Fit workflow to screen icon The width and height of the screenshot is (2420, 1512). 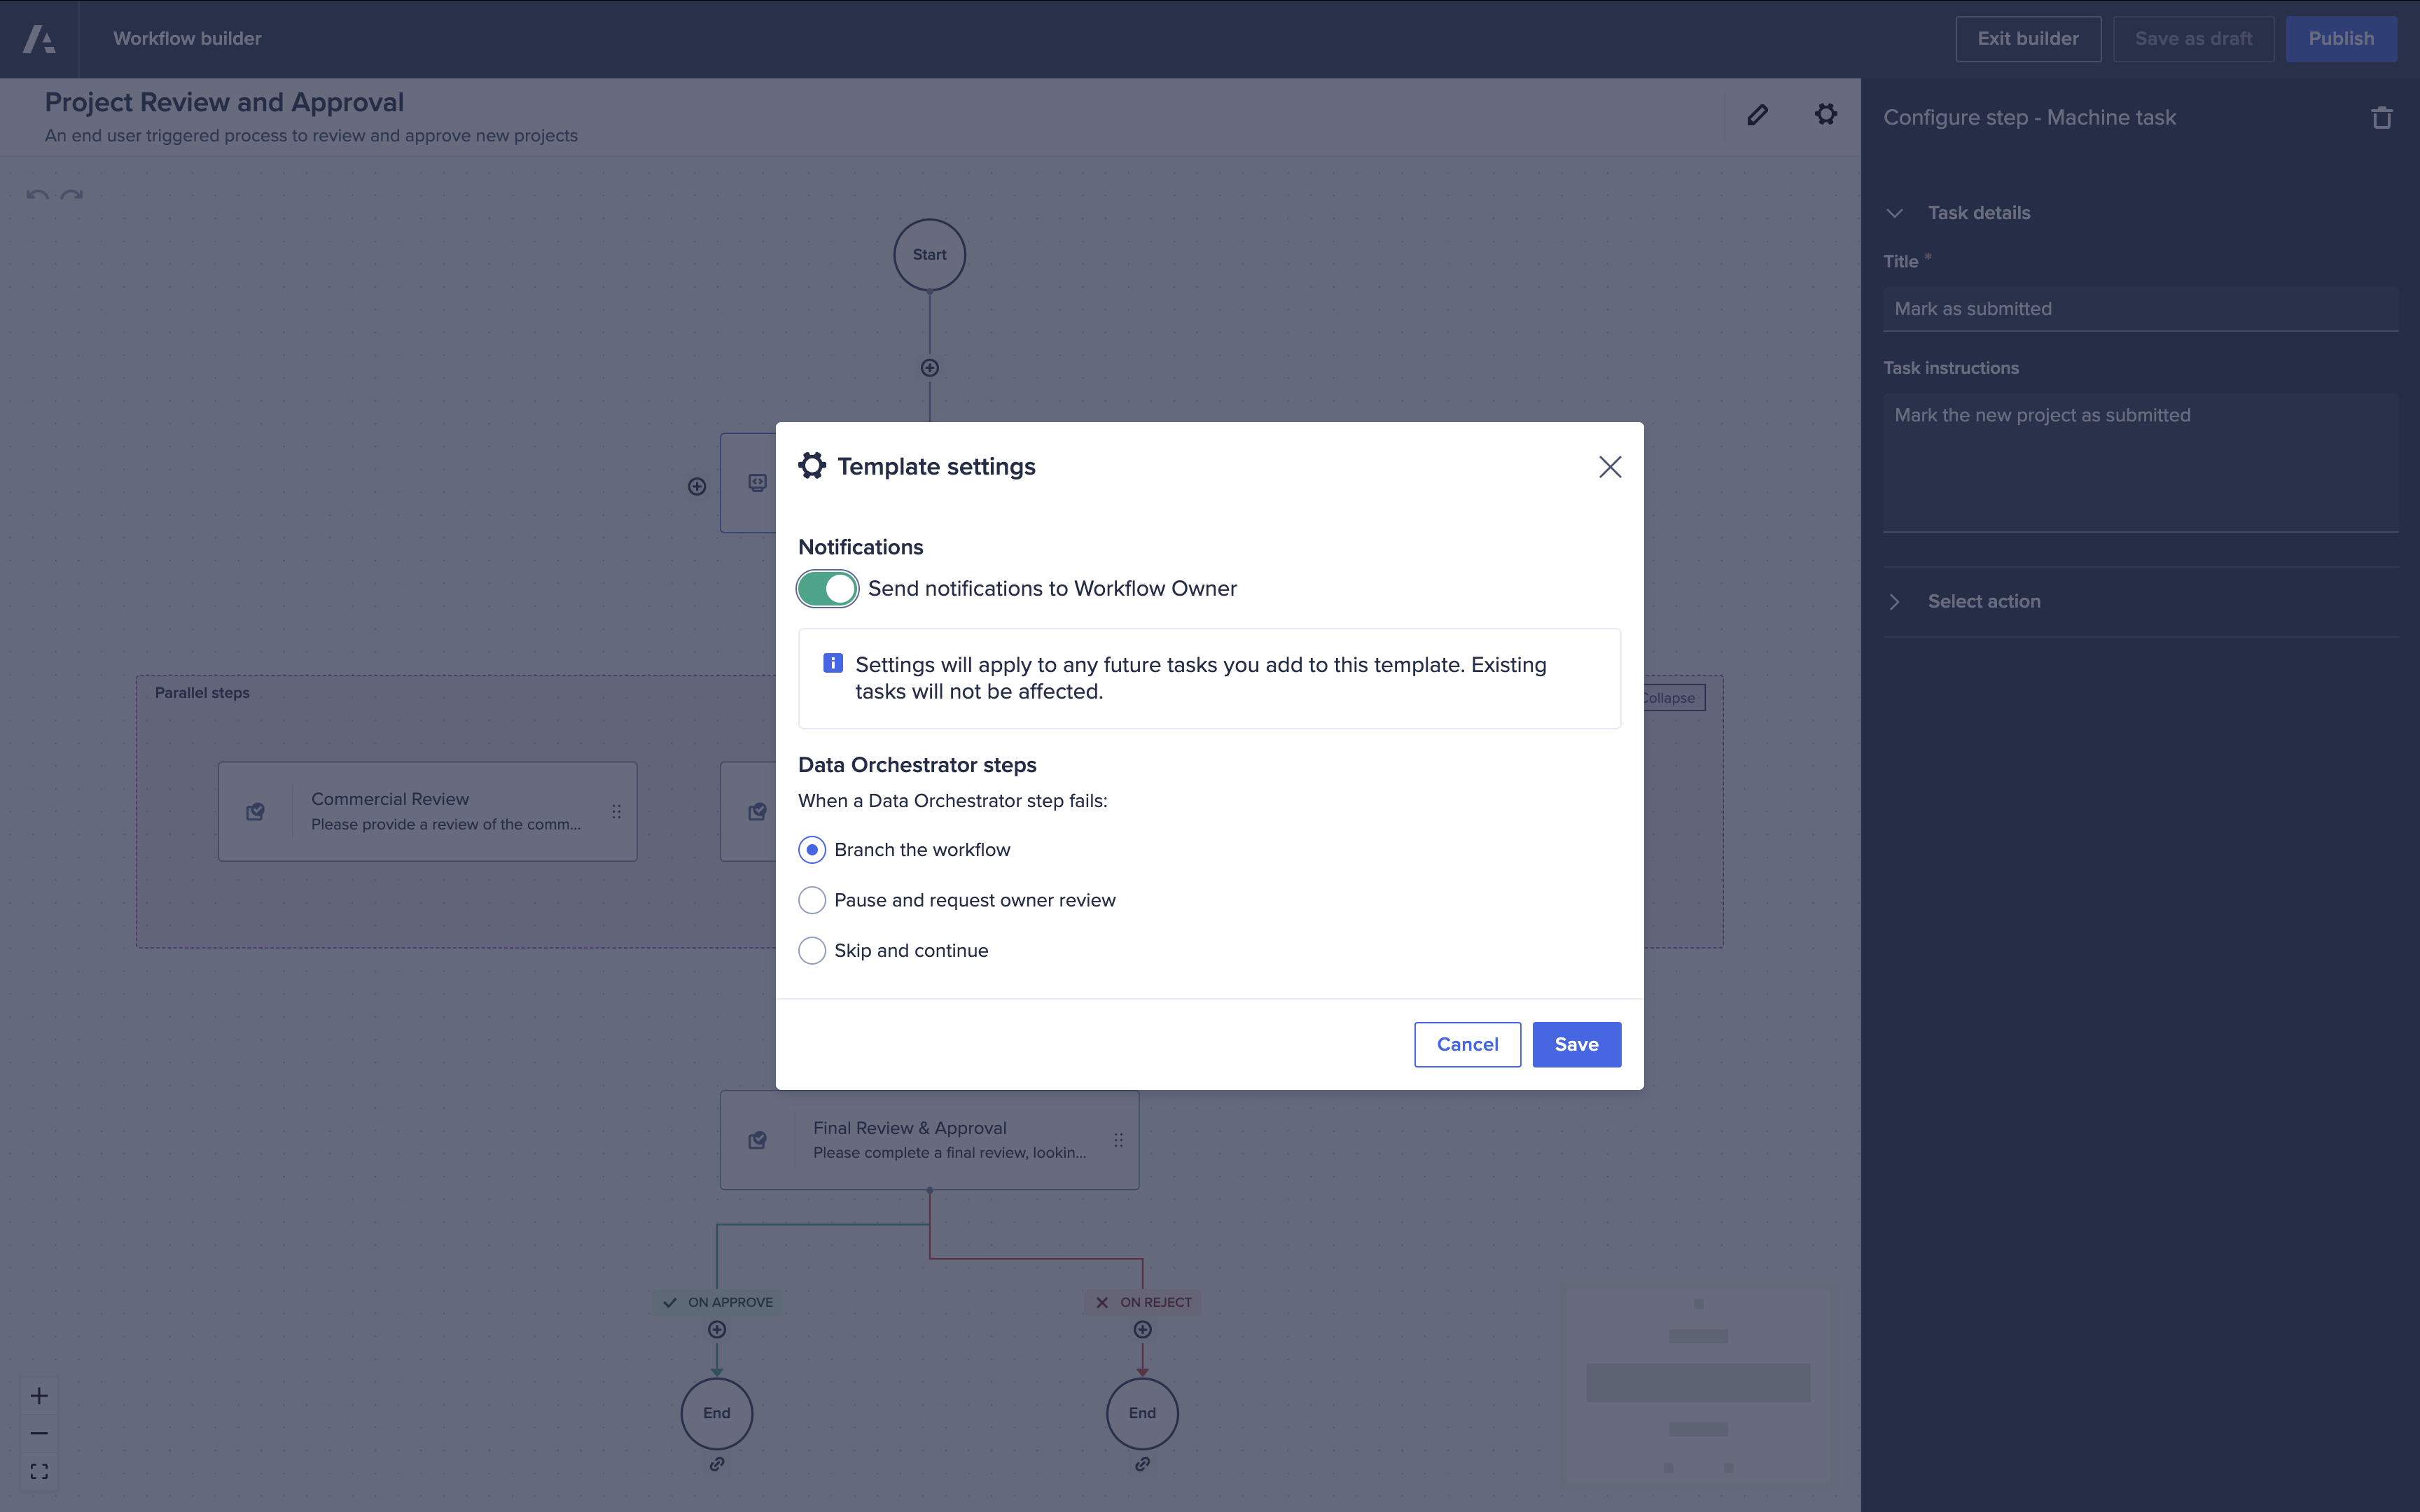point(39,1471)
